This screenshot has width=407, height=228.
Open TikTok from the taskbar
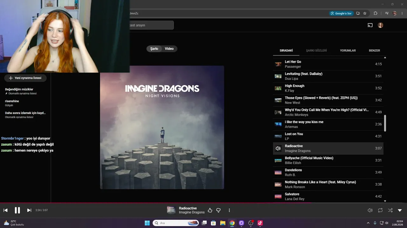260,223
